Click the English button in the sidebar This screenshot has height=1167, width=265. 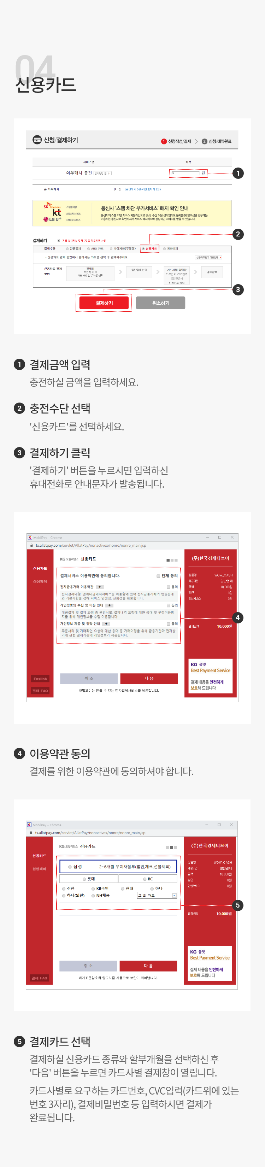click(40, 679)
